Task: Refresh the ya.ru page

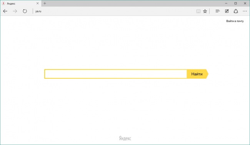Action: (25, 11)
